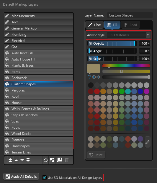Click the fill bucket icon on the Hardscapes row
157x183 pixels.
pyautogui.click(x=7, y=146)
